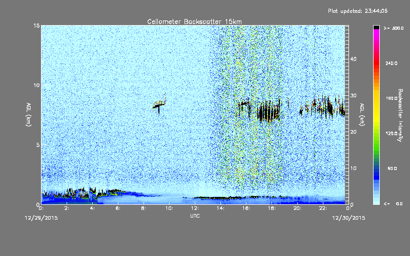This screenshot has width=410, height=256.
Task: Click the 2: hour tick on the time axis
Action: click(x=67, y=208)
